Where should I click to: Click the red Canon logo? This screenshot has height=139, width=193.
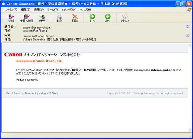pos(13,55)
